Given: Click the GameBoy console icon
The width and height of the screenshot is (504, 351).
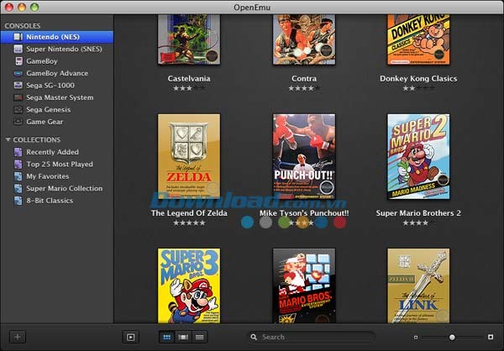Looking at the screenshot, I should [18, 61].
